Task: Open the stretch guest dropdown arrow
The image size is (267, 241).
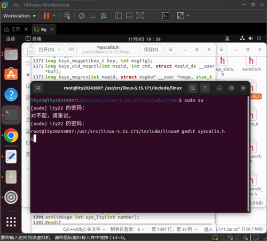Action: [188, 15]
